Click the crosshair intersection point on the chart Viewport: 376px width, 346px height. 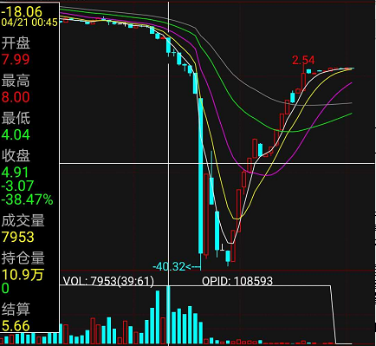tap(169, 163)
